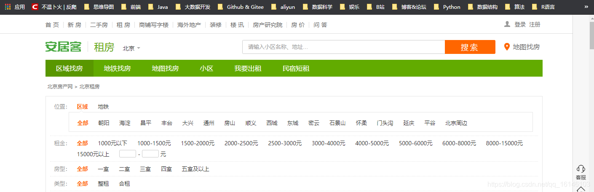
Task: Open the Python bookmark folder
Action: [447, 7]
